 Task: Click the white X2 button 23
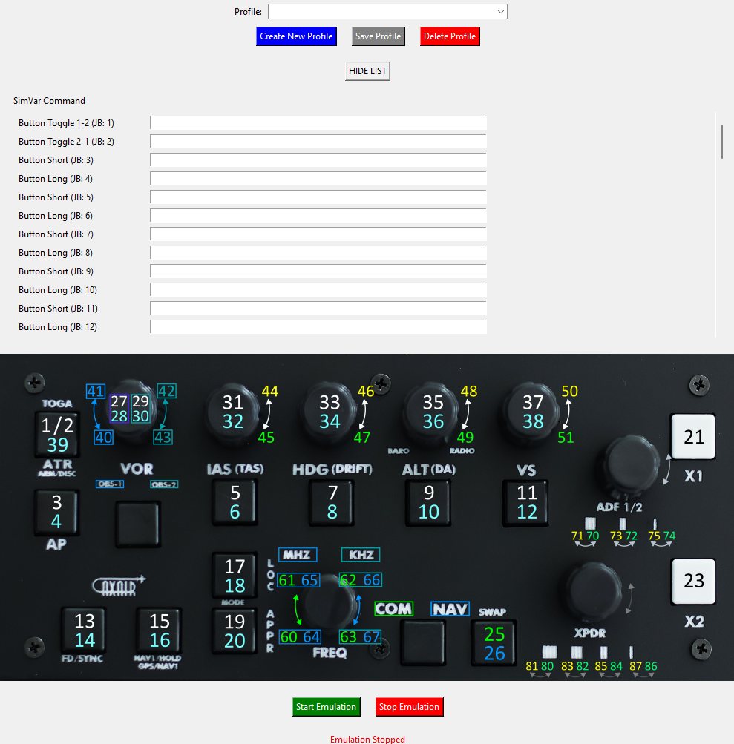pos(693,582)
